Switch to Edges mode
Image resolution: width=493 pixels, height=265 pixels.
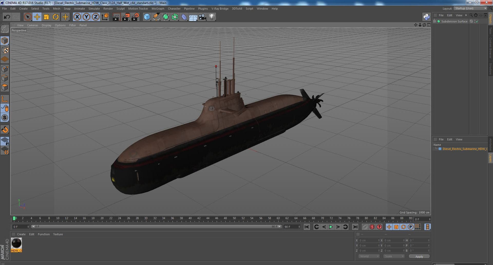point(5,78)
